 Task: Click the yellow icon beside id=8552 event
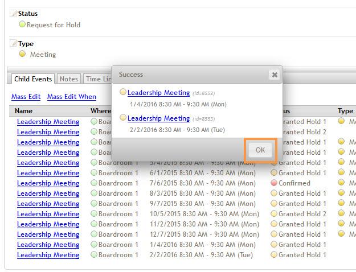[x=123, y=92]
